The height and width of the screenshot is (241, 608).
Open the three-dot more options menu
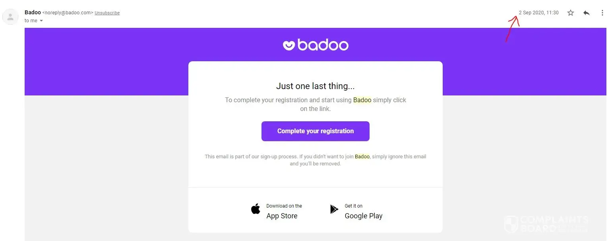(602, 13)
